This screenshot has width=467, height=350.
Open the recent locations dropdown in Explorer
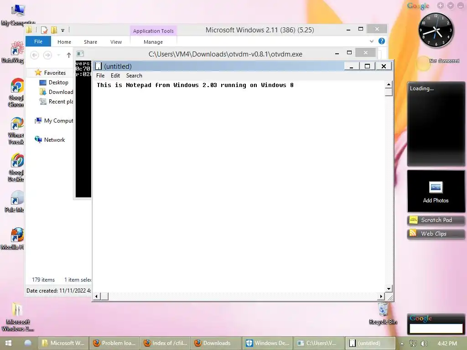click(59, 55)
